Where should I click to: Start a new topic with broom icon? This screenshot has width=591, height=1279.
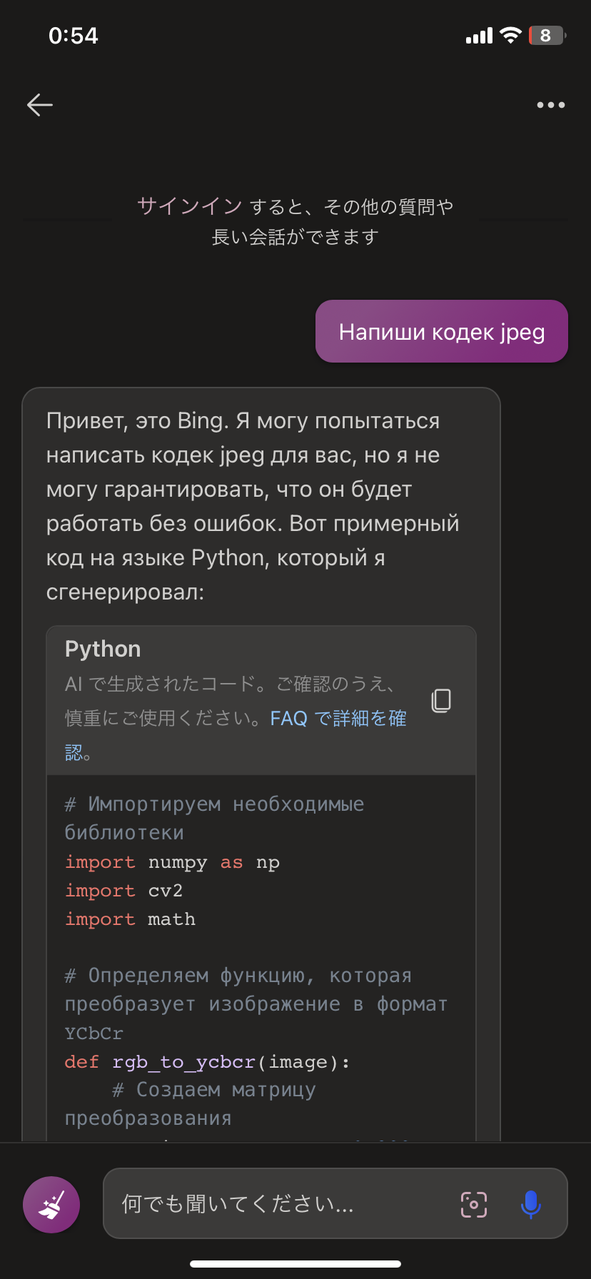[x=51, y=1205]
